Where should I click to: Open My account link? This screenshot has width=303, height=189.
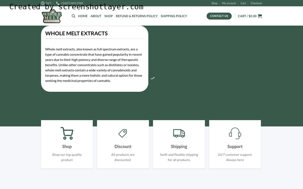click(229, 3)
